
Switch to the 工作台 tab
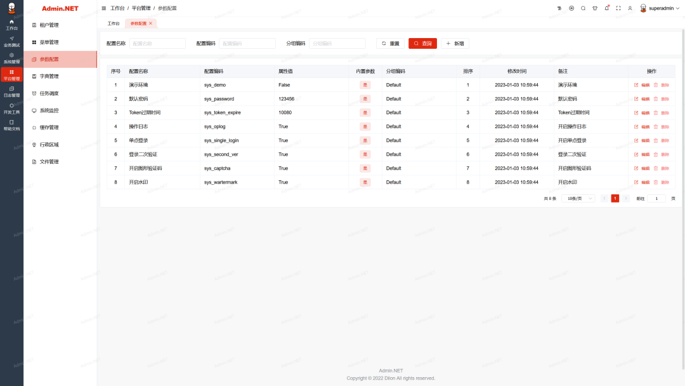pyautogui.click(x=113, y=23)
